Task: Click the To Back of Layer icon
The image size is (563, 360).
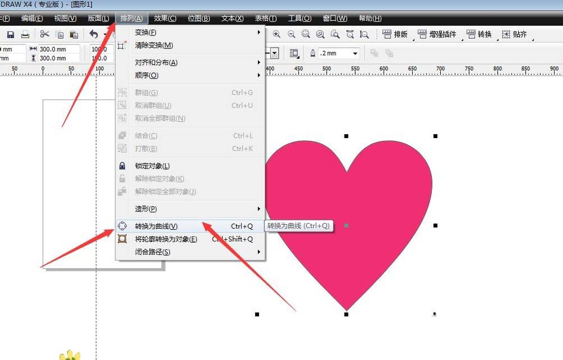Action: pyautogui.click(x=389, y=53)
